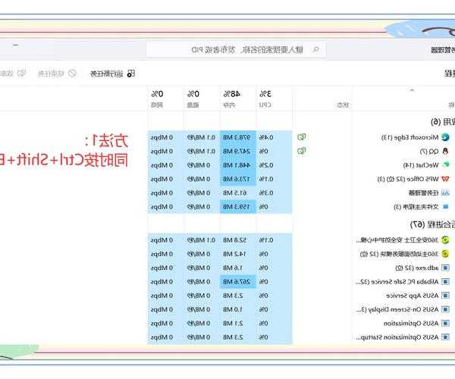Click the WPS Office red icon

click(x=445, y=179)
